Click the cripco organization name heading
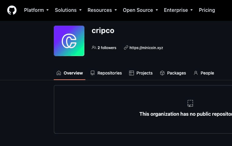Image resolution: width=232 pixels, height=146 pixels. pyautogui.click(x=103, y=31)
